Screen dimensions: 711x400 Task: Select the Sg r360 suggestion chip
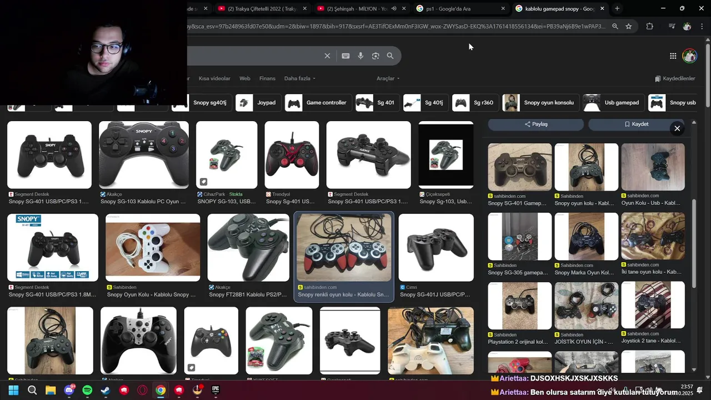point(474,103)
